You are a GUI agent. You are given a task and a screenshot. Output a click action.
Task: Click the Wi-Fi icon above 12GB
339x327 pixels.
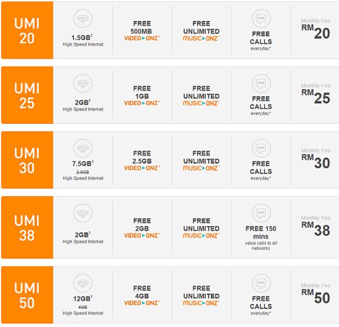pos(83,283)
